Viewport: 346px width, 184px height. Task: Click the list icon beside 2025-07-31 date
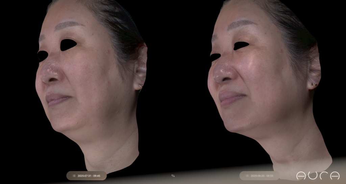(74, 176)
